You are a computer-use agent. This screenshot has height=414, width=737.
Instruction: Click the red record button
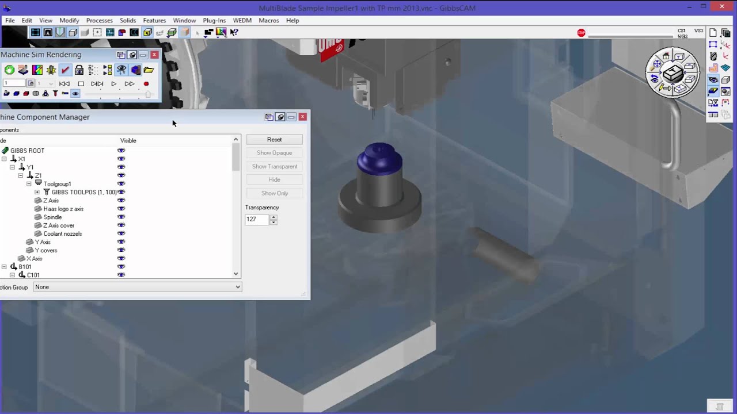tap(146, 83)
